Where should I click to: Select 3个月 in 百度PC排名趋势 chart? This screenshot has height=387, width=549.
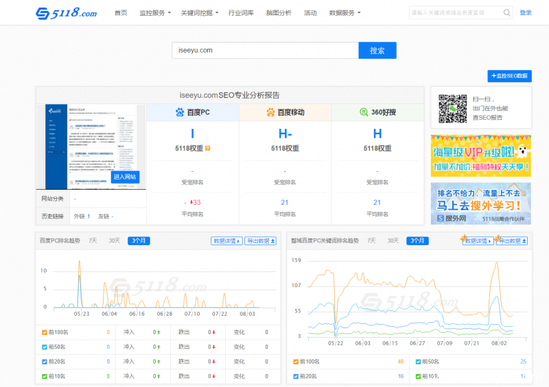pos(139,240)
